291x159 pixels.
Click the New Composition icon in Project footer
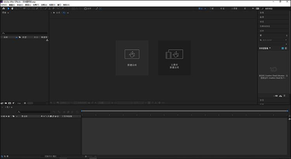pos(10,103)
